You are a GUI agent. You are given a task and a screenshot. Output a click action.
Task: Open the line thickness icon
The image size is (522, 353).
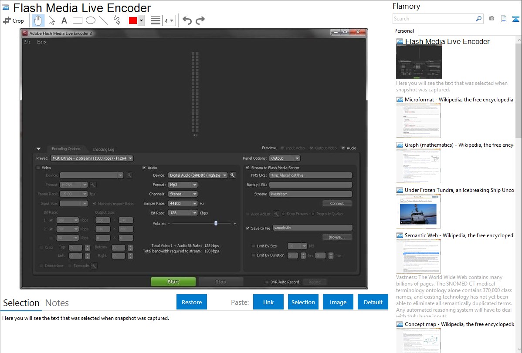click(x=156, y=20)
